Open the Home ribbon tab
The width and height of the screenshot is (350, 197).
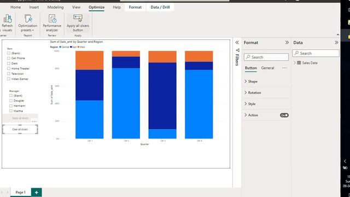point(16,7)
